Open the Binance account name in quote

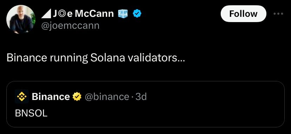[x=51, y=96]
